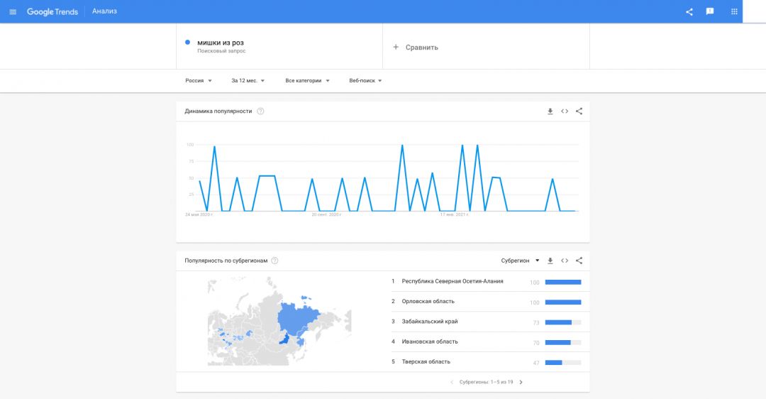Open the Веб-поиск search type dropdown

point(365,81)
